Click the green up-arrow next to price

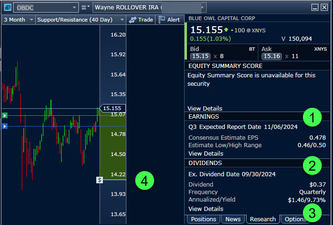coord(226,29)
